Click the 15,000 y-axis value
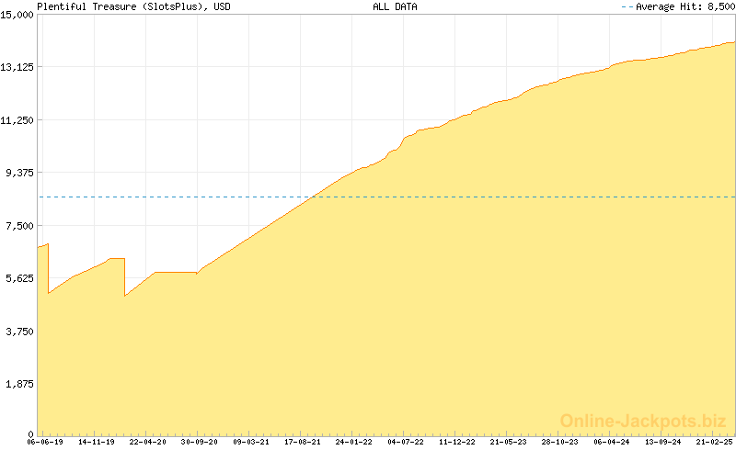This screenshot has height=450, width=736. point(17,15)
